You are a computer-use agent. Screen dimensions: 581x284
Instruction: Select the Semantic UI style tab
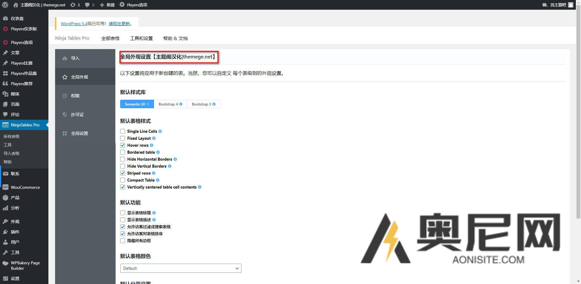(x=137, y=104)
